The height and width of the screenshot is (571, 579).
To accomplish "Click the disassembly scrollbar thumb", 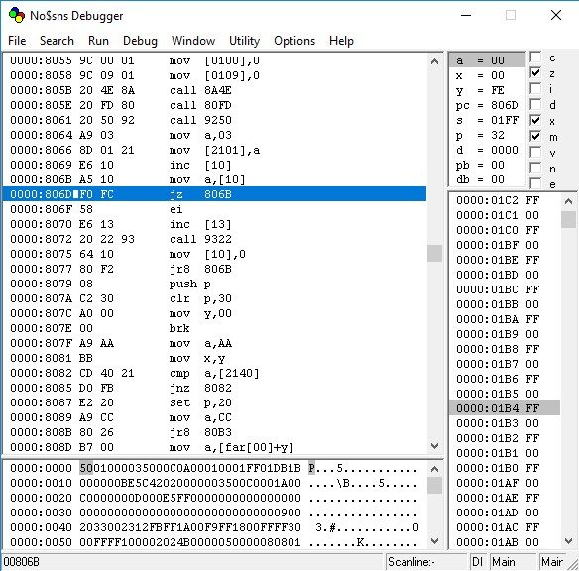I will [434, 253].
